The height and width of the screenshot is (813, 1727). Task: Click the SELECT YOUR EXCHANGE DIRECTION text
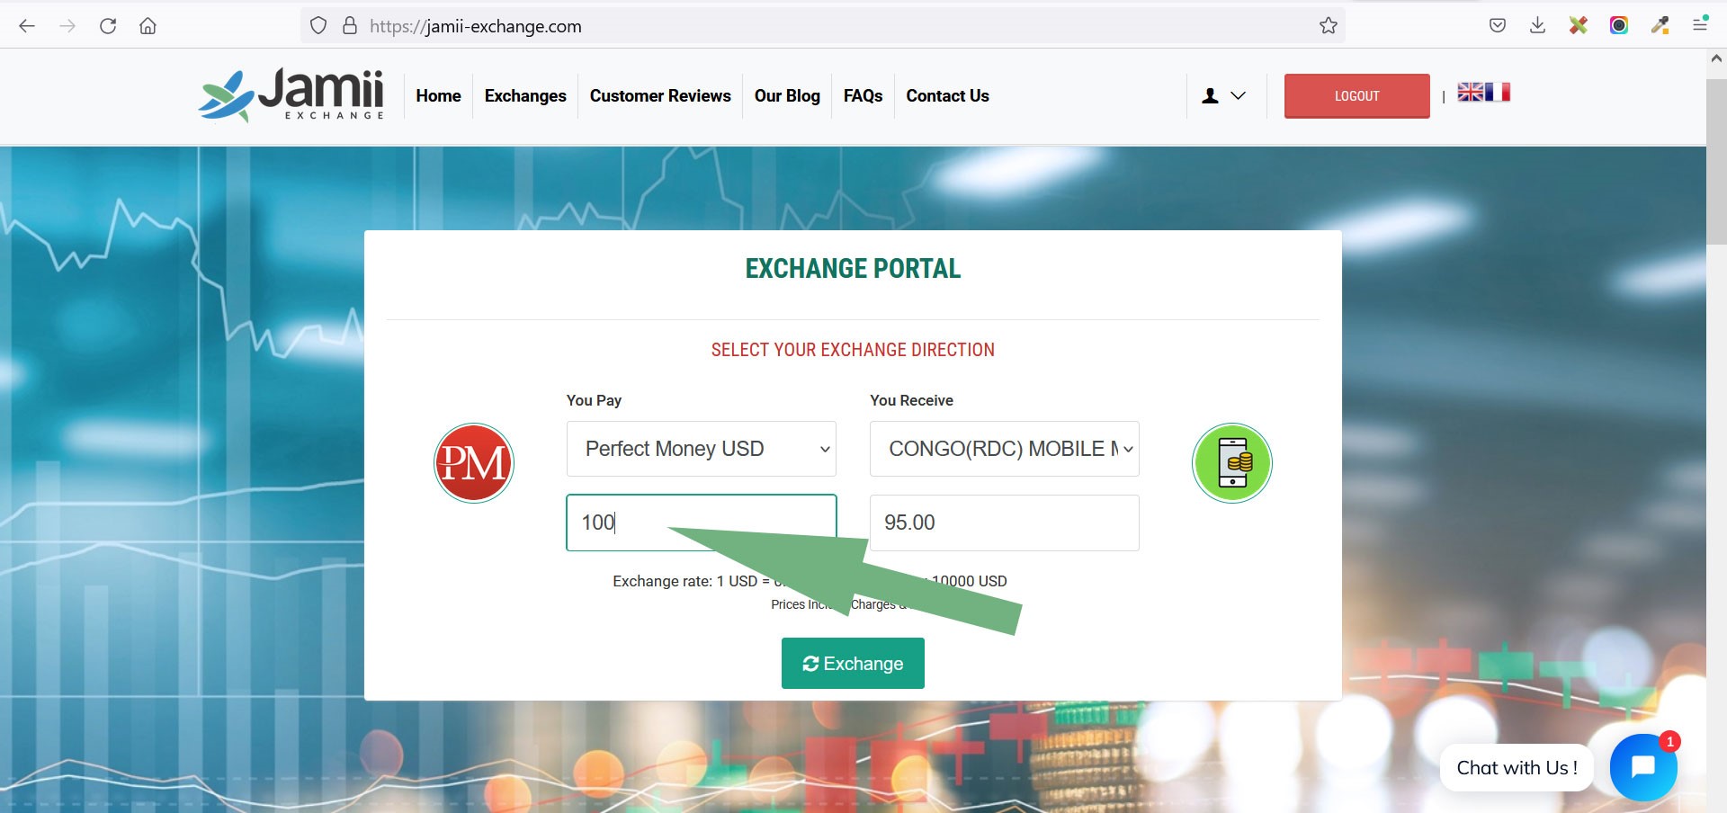pos(853,350)
